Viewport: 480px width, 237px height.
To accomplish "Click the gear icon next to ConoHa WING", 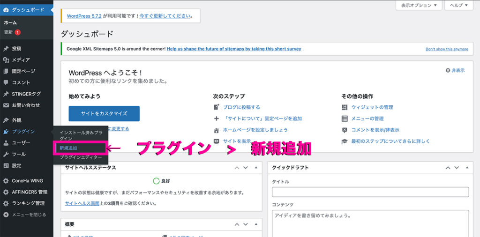I will click(x=6, y=181).
